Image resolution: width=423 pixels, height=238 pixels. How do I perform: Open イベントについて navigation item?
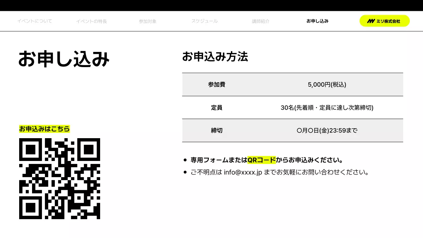tap(34, 21)
